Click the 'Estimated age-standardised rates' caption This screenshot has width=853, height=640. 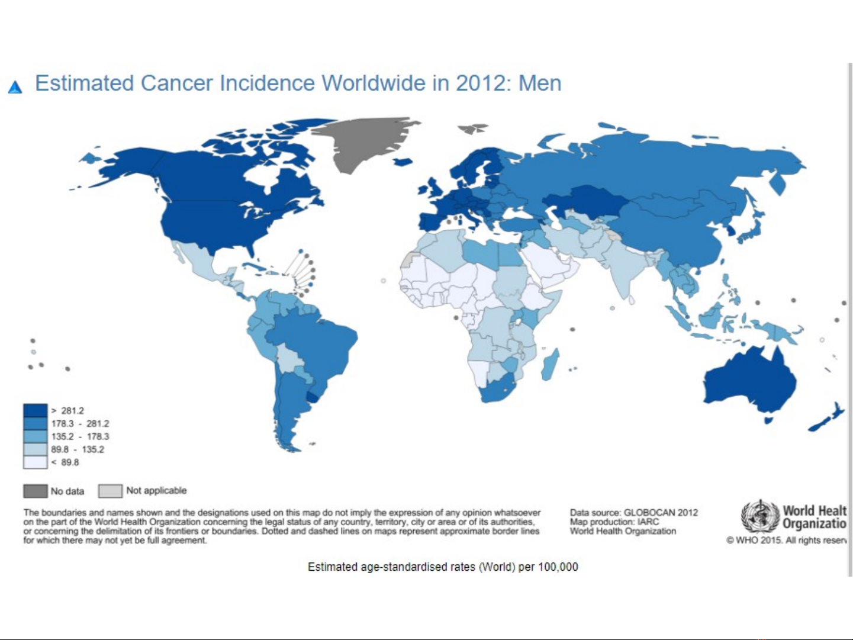(x=442, y=567)
